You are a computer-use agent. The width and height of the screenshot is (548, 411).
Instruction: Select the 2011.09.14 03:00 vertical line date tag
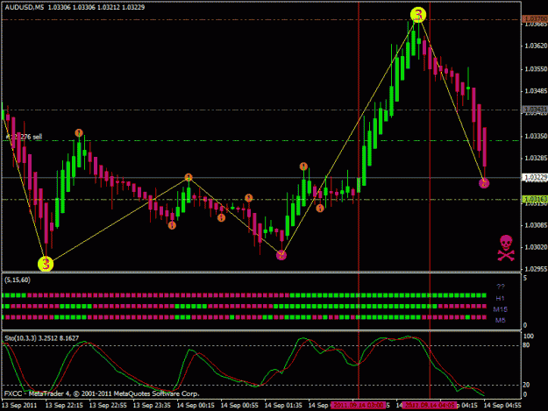point(359,405)
